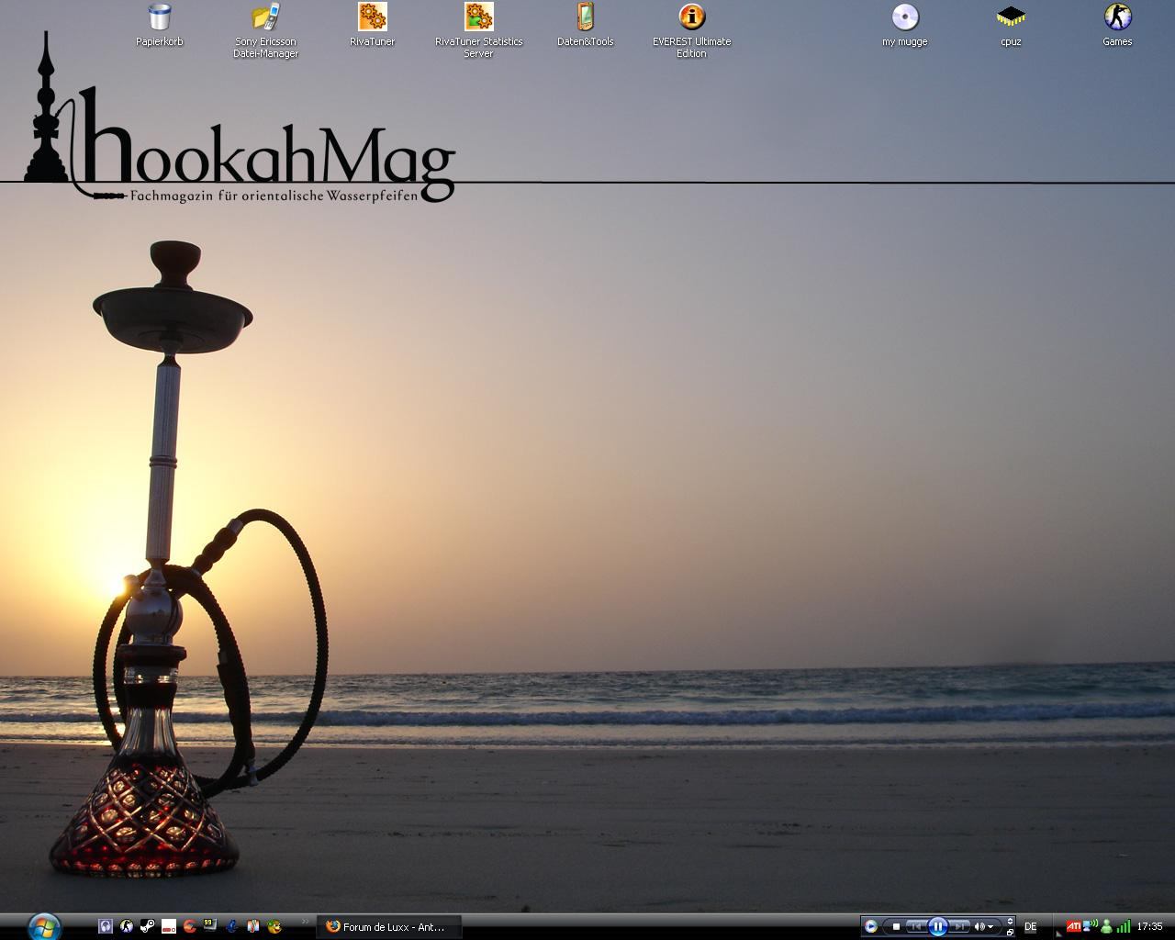Click the white-red box quick launch icon
This screenshot has height=940, width=1175.
[169, 927]
